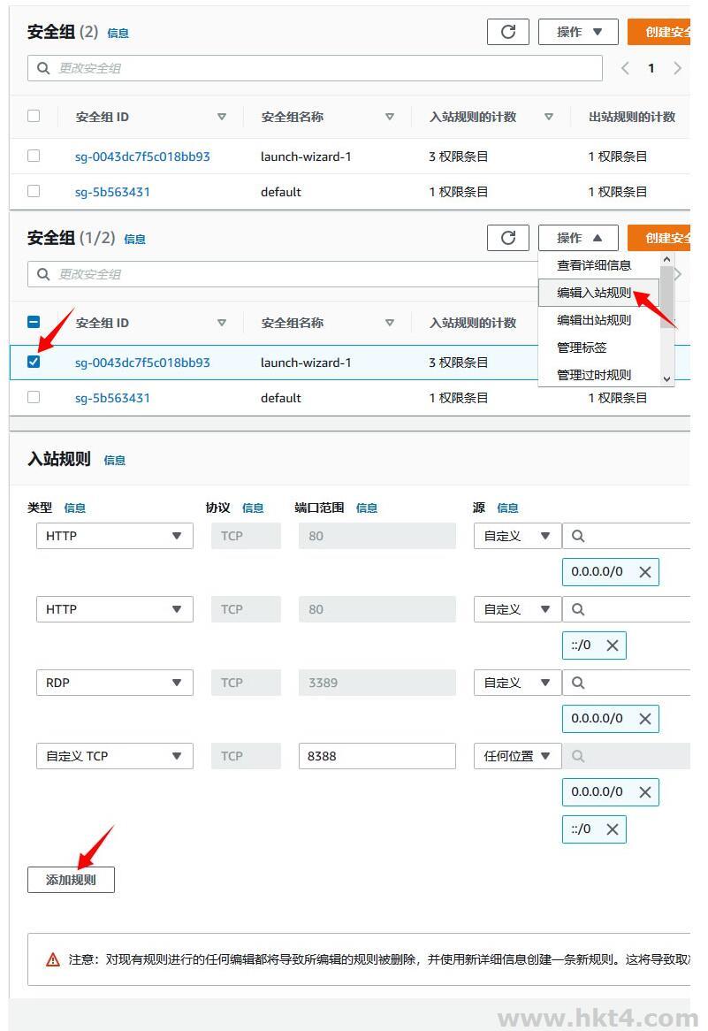Viewport: 708px width, 1031px height.
Task: Click 信息 link next to 端口范围
Action: (366, 508)
